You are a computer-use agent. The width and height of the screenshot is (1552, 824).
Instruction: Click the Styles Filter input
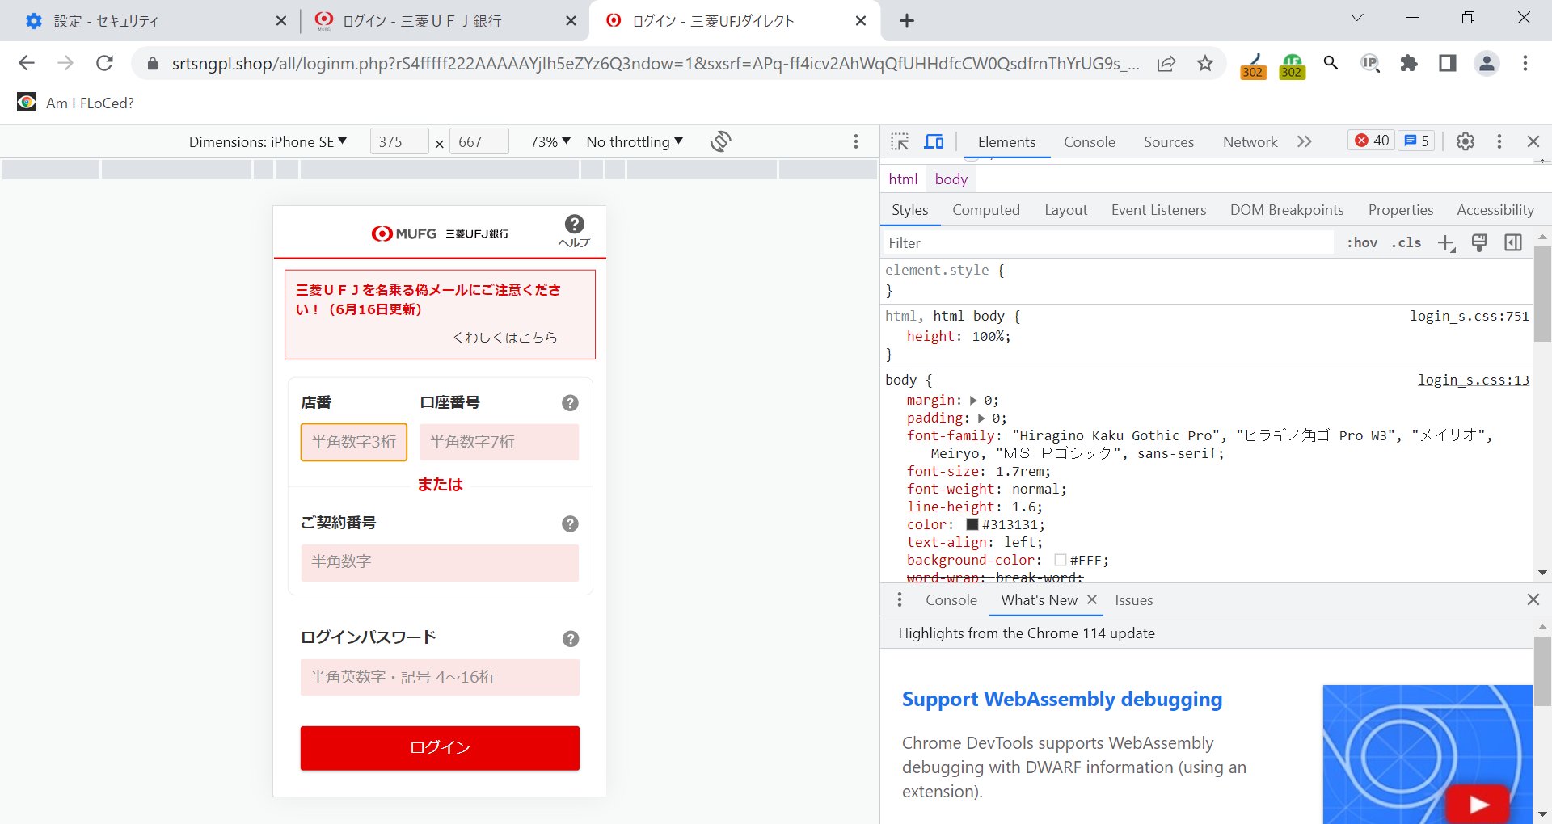coord(1108,243)
